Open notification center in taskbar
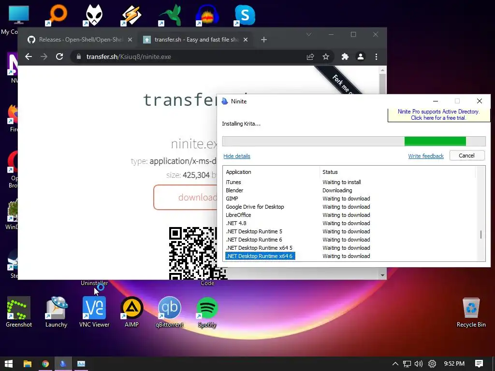This screenshot has height=371, width=495. point(479,364)
